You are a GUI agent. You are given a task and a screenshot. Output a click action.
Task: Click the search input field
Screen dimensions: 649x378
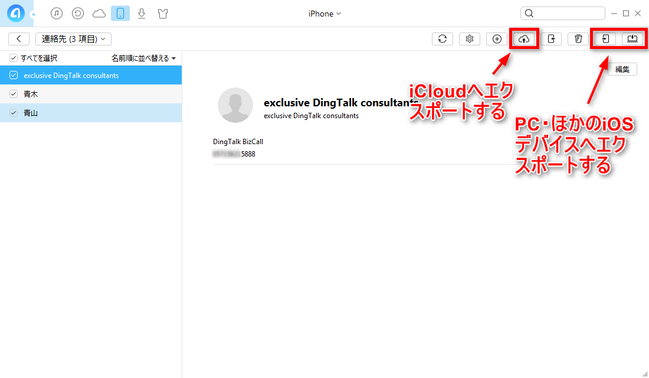562,13
